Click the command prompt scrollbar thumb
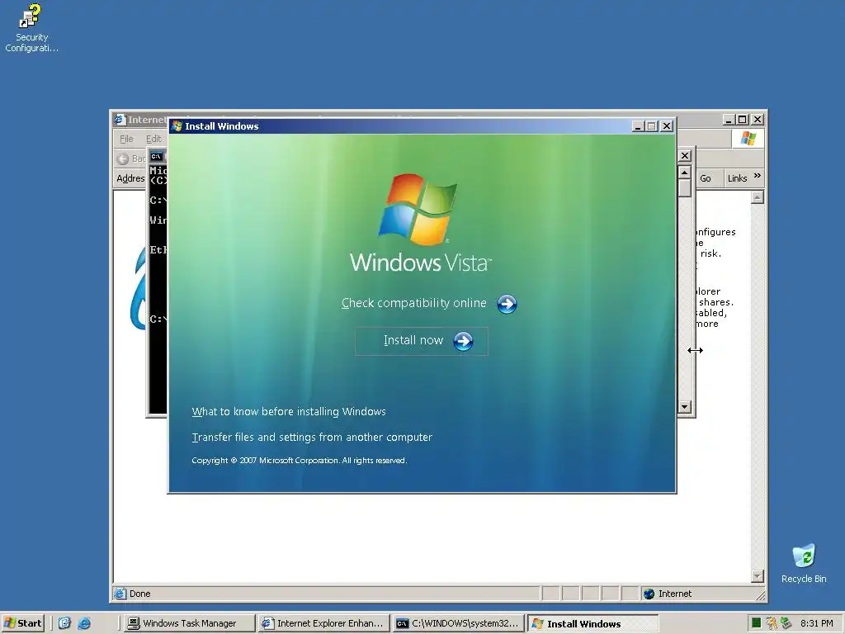Image resolution: width=845 pixels, height=634 pixels. click(684, 188)
